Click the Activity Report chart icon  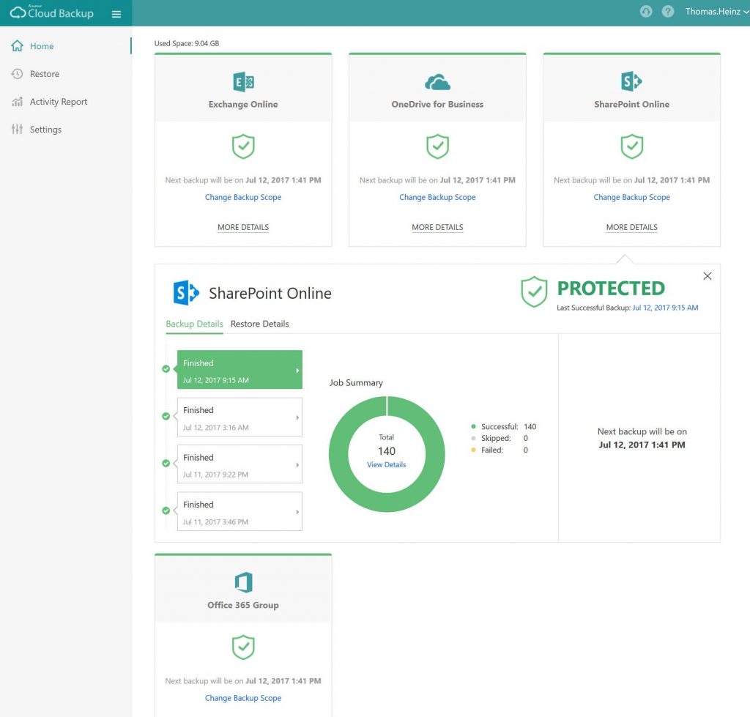coord(18,101)
